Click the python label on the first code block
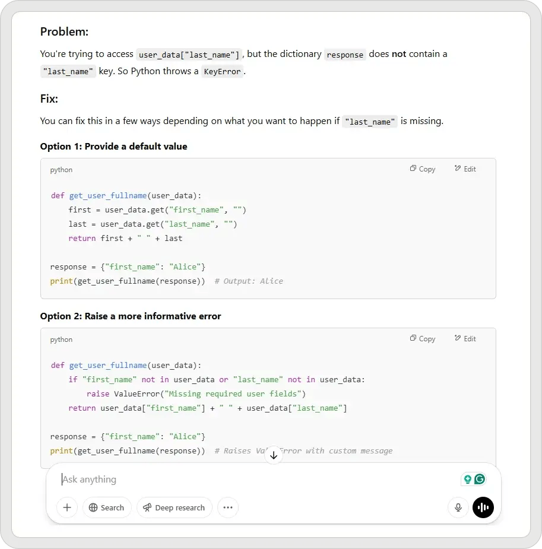This screenshot has width=542, height=549. coord(61,170)
